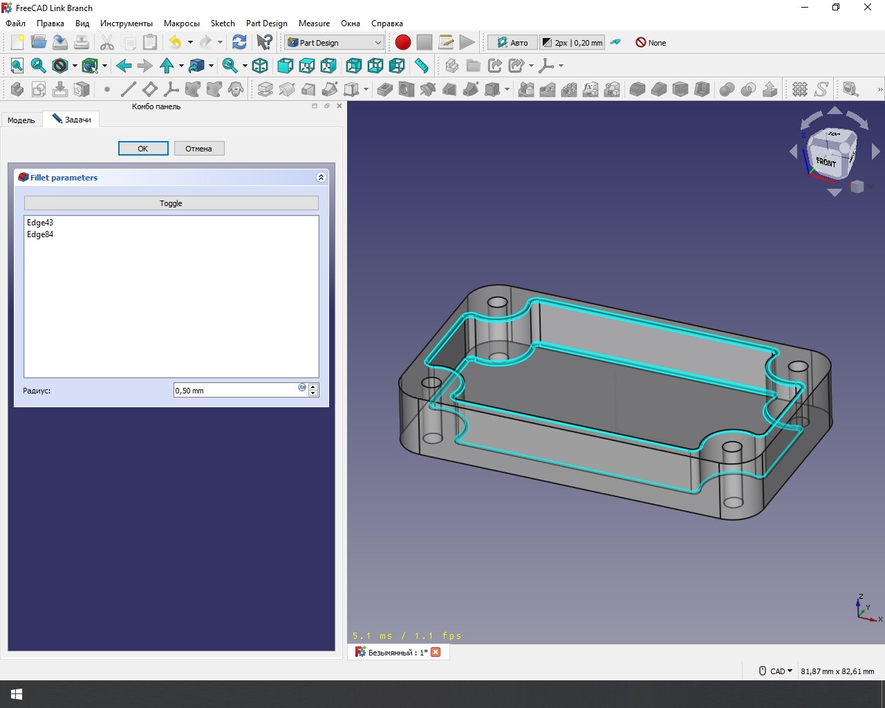Image resolution: width=885 pixels, height=708 pixels.
Task: Click the measure distance ruler icon
Action: click(x=421, y=66)
